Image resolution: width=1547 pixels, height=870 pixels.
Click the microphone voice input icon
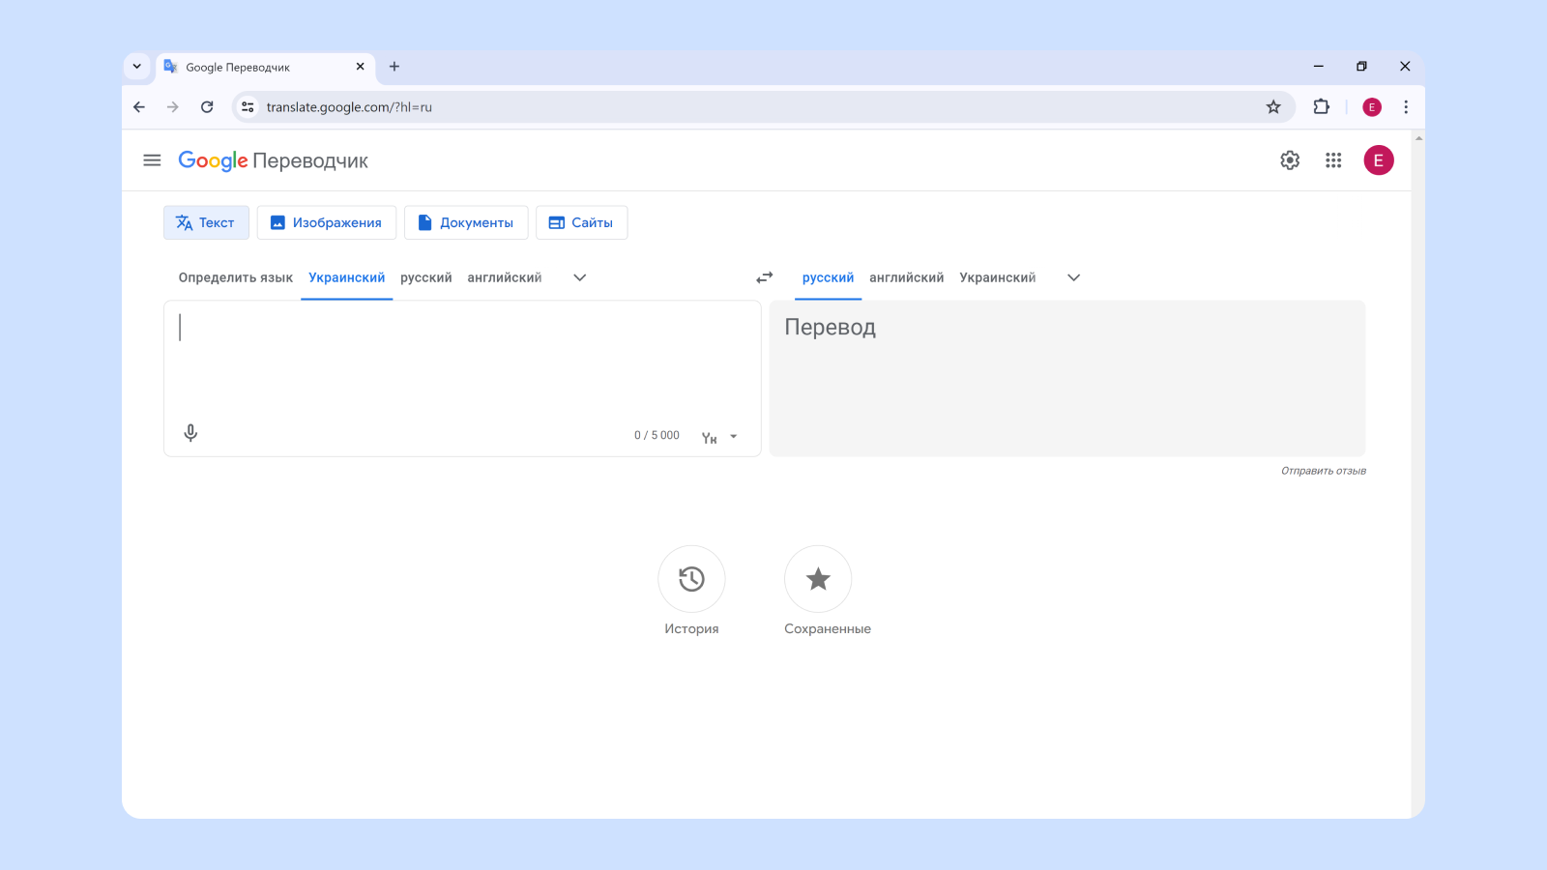pos(190,433)
